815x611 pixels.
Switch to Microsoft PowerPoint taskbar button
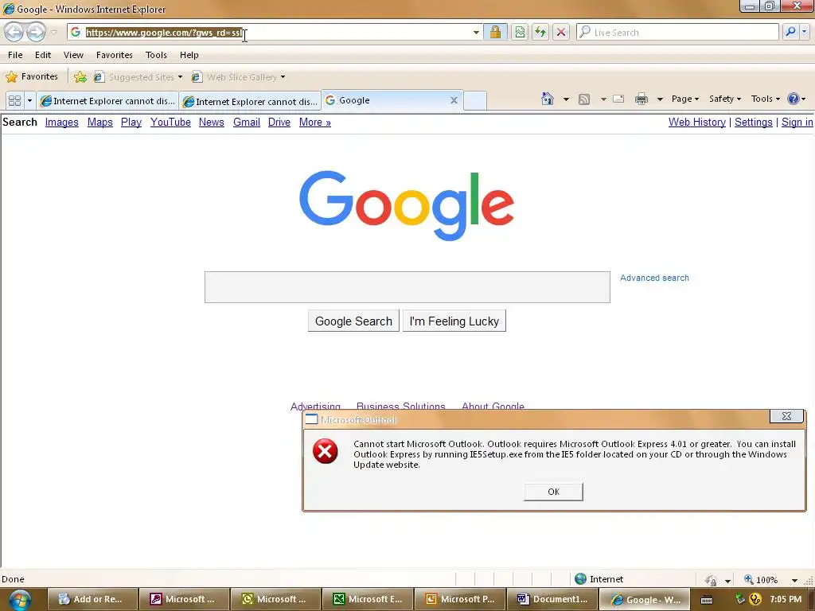click(459, 599)
